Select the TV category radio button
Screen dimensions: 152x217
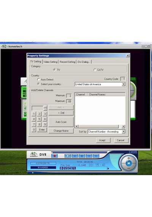(54, 70)
